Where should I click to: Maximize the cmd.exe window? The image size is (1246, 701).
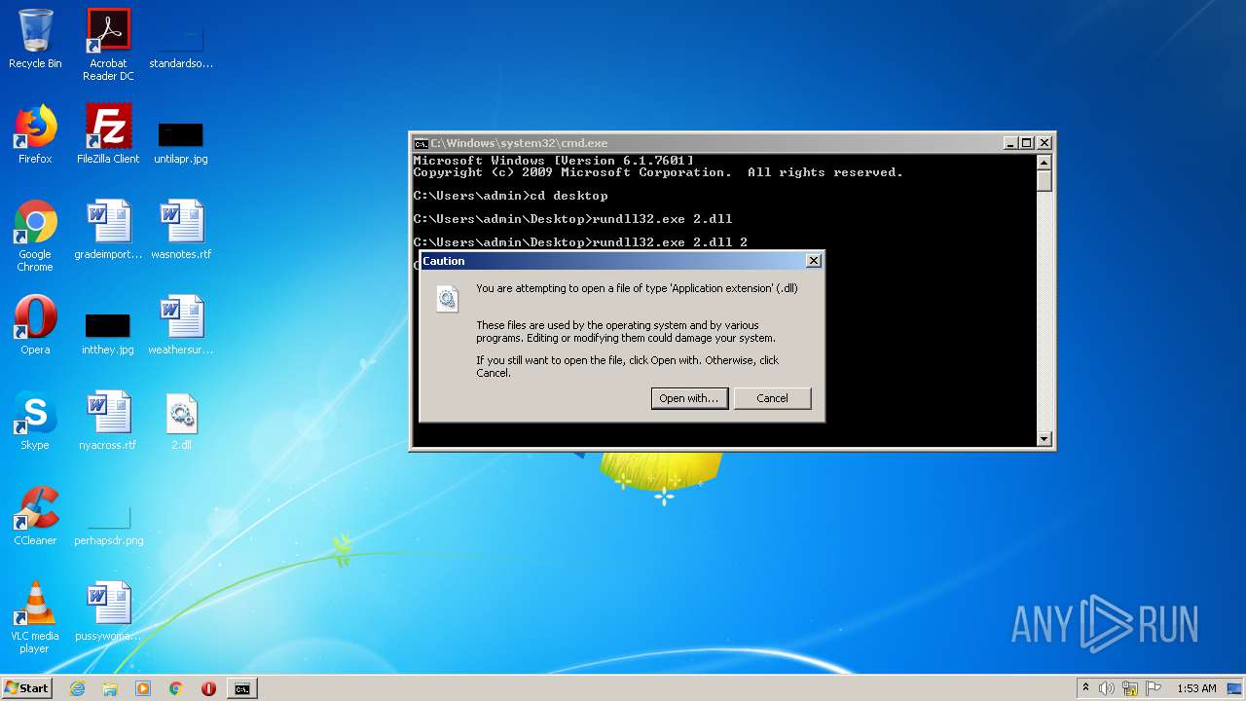(x=1027, y=143)
